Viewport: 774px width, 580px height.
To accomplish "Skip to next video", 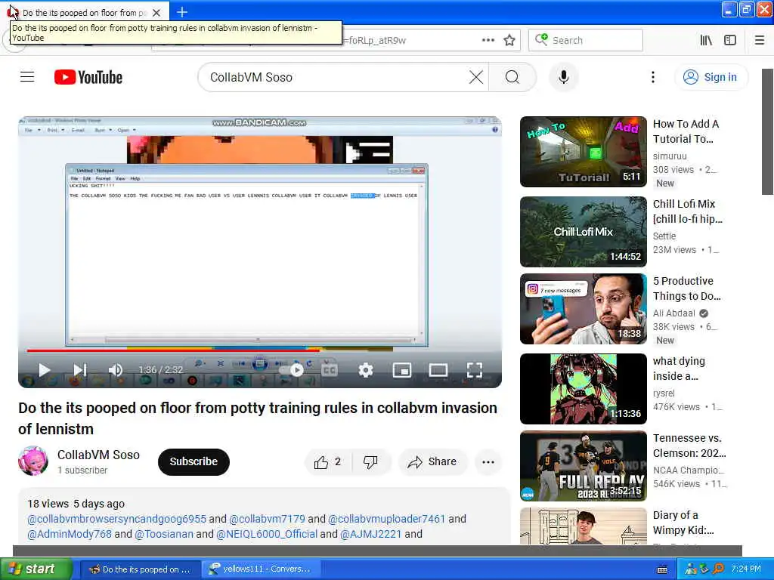I will (79, 370).
